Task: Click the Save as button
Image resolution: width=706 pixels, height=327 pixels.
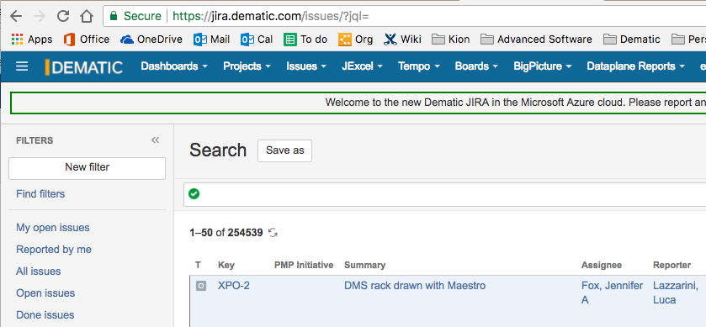Action: point(284,150)
